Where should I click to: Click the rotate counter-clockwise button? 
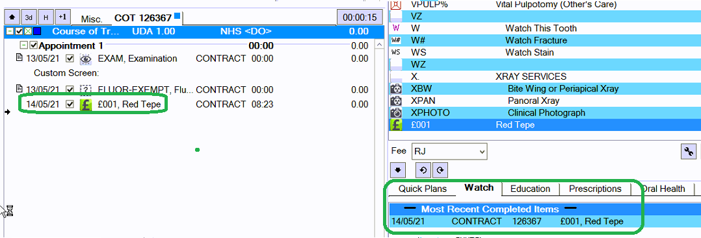(x=423, y=170)
